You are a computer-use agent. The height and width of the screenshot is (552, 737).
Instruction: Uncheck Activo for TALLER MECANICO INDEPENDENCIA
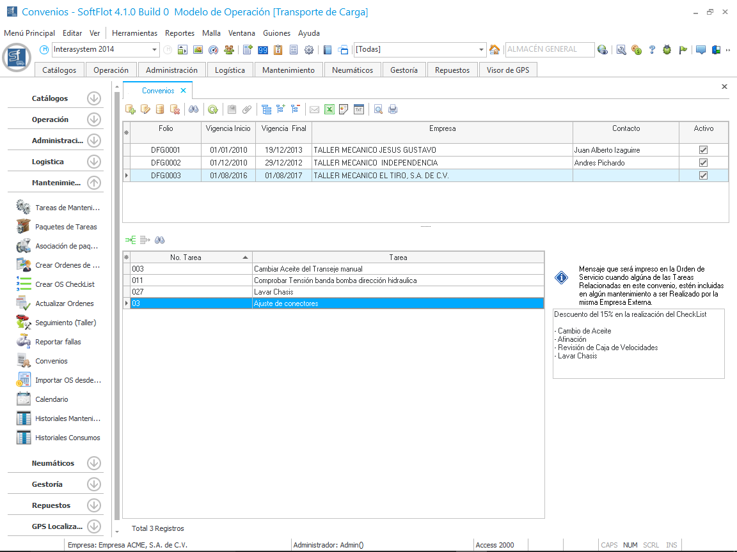(x=703, y=163)
